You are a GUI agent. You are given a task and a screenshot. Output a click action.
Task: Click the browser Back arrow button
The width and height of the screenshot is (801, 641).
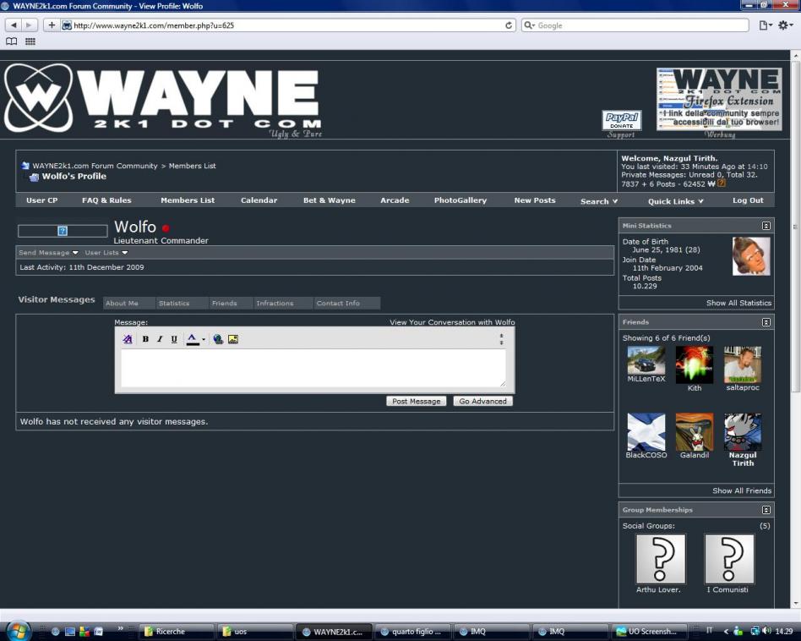tap(14, 25)
